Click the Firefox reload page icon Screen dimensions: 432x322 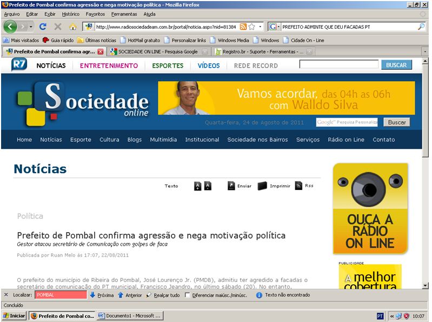tap(43, 27)
